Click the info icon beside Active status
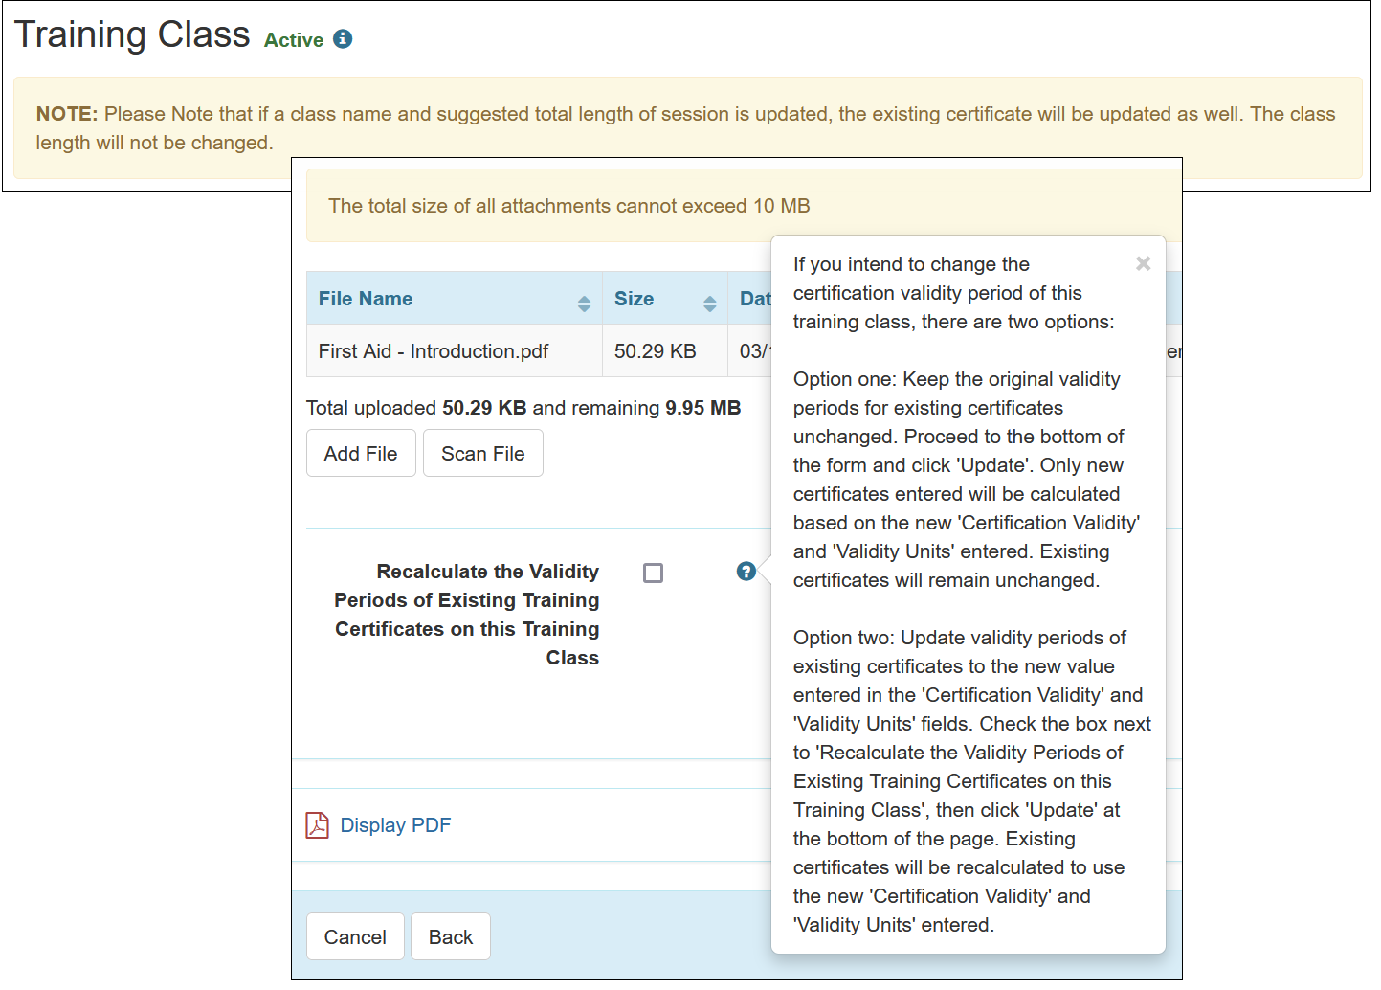The image size is (1381, 990). (x=343, y=39)
